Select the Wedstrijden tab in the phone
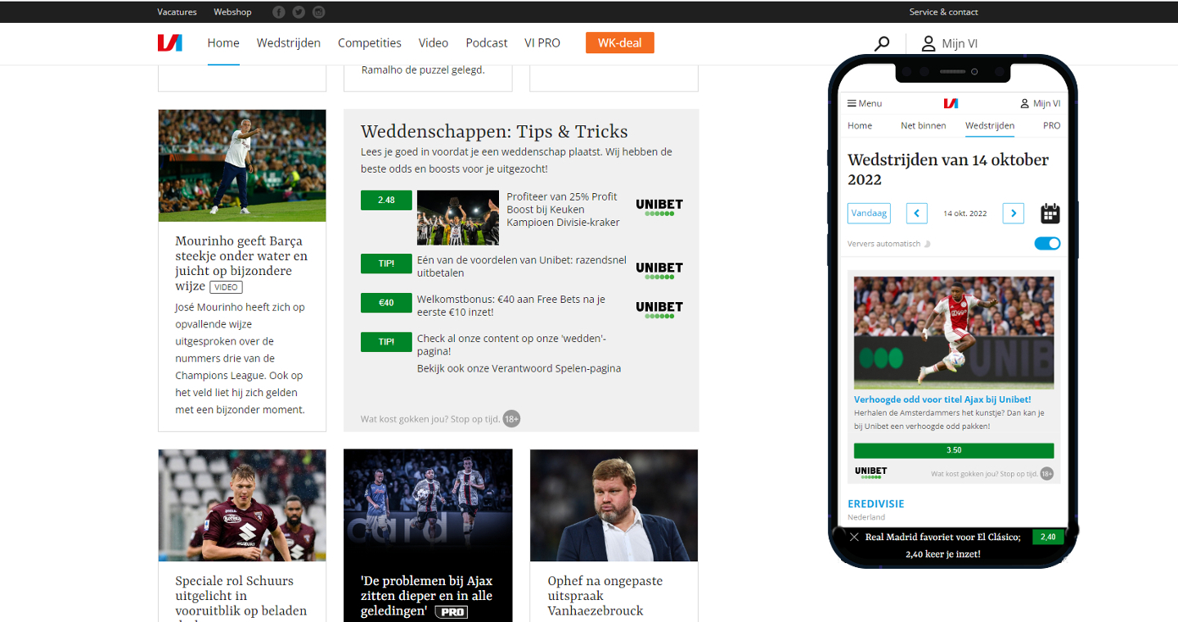This screenshot has width=1178, height=622. tap(990, 125)
